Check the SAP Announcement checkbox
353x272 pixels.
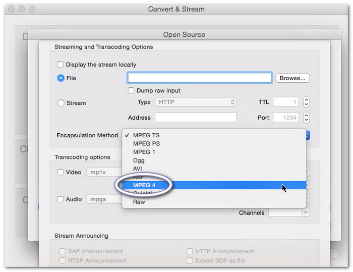point(62,251)
